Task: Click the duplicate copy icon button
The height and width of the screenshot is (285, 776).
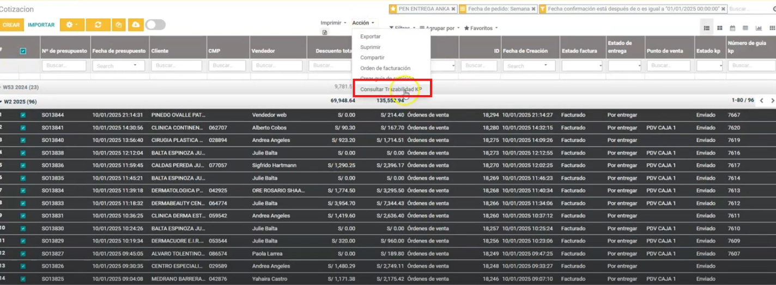Action: pyautogui.click(x=118, y=25)
